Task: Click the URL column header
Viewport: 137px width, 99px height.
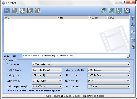Action: click(30, 17)
